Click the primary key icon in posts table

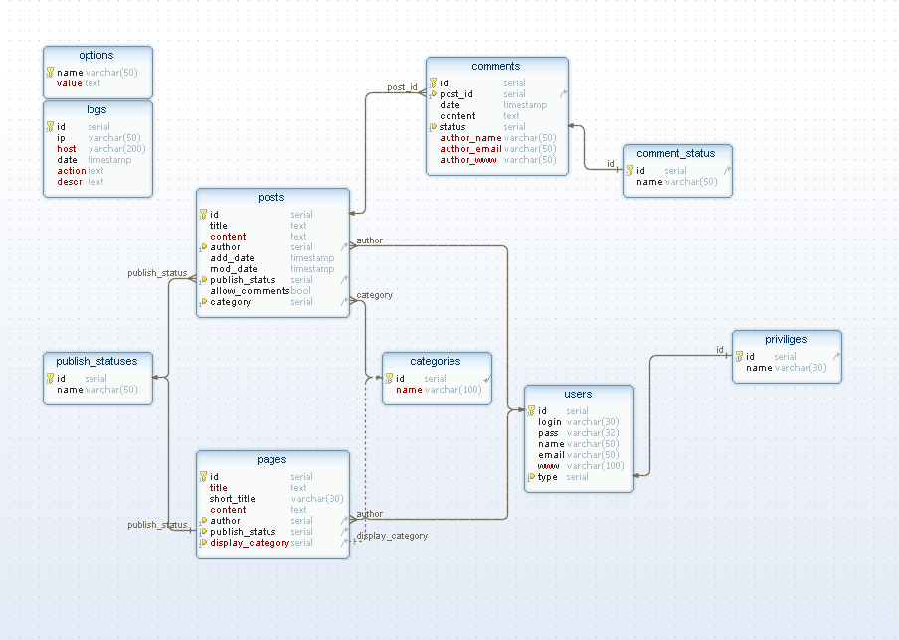click(203, 215)
